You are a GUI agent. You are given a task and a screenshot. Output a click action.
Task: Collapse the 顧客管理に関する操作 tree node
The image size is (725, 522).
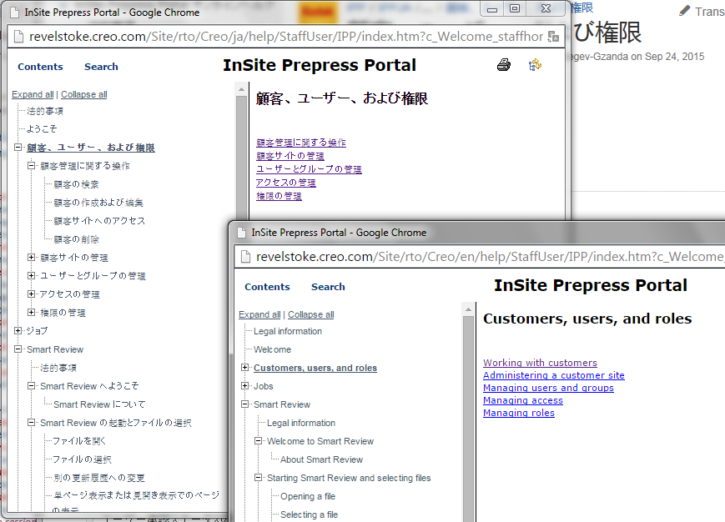coord(32,166)
